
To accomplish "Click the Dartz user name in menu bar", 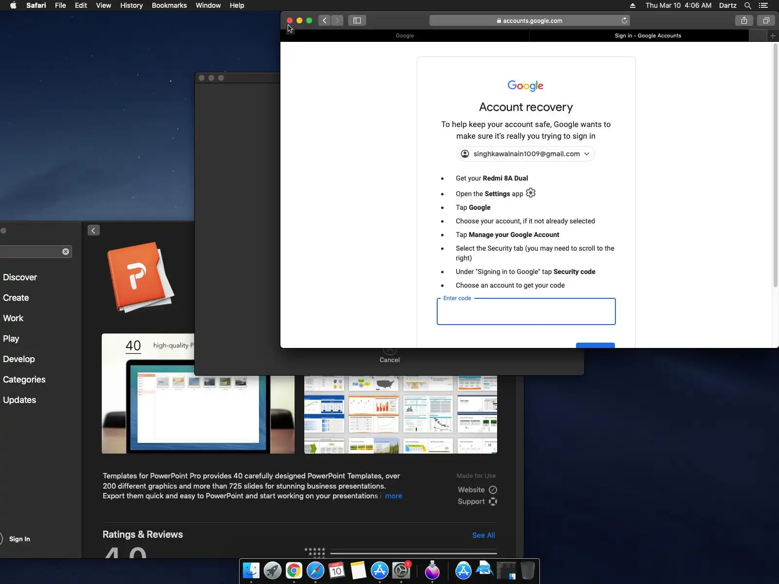I will [x=727, y=5].
